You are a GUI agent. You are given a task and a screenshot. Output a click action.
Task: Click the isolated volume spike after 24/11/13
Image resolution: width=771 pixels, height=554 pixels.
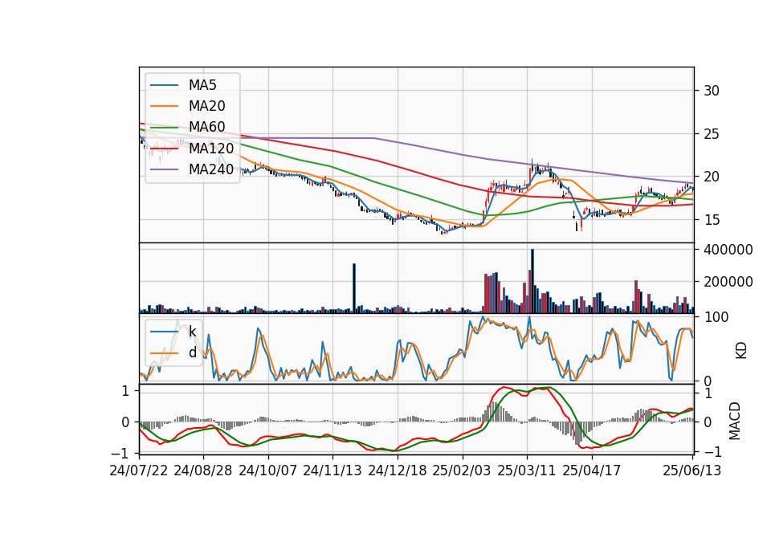tap(354, 288)
